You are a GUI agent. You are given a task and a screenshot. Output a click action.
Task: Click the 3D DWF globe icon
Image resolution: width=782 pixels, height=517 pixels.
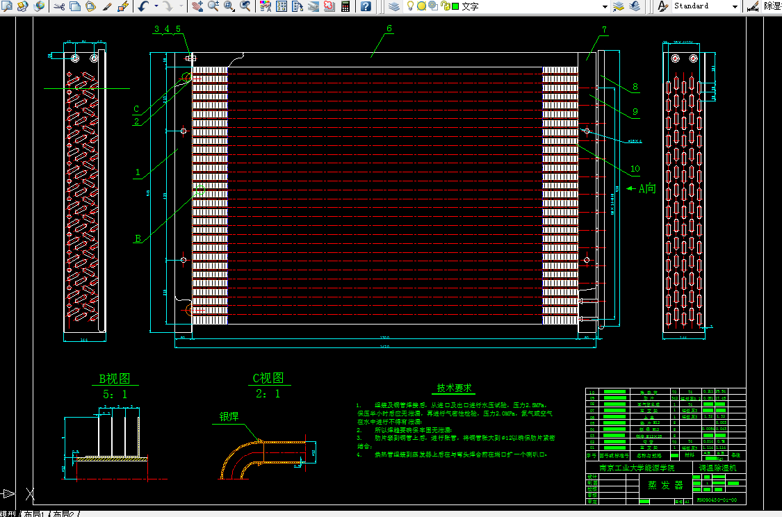coord(39,6)
